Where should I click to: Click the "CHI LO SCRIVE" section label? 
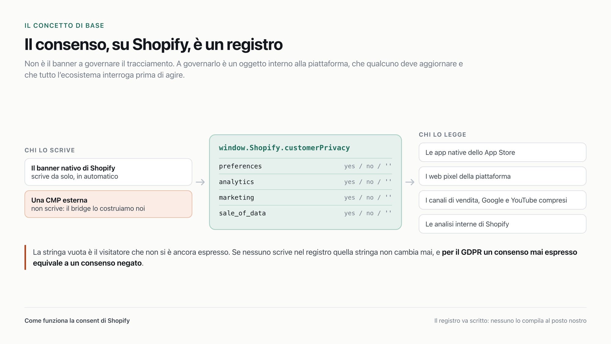(50, 150)
